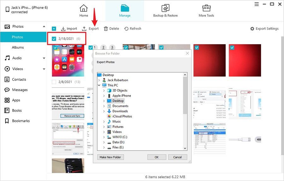Click the Delete trash icon
The width and height of the screenshot is (284, 181).
(106, 29)
